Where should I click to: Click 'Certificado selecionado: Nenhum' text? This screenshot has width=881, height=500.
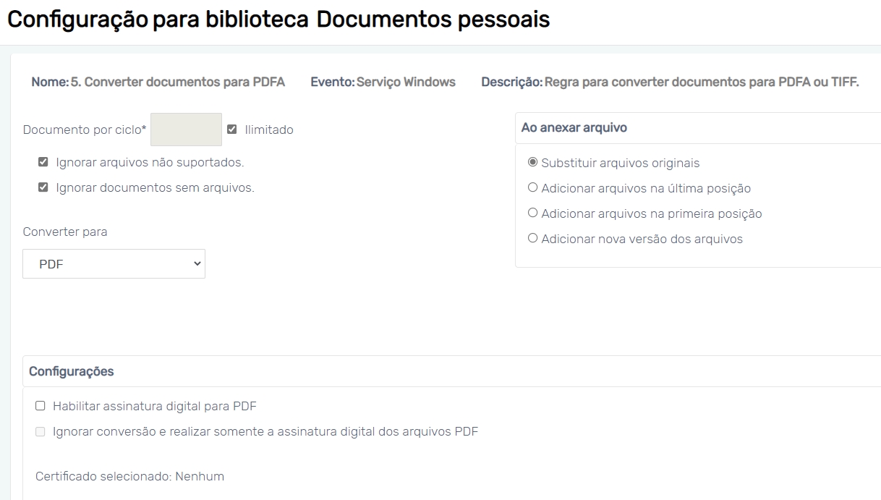[x=130, y=476]
